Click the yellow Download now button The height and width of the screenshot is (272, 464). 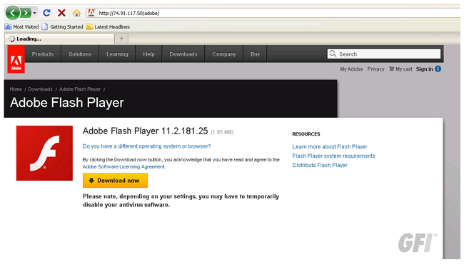(115, 181)
